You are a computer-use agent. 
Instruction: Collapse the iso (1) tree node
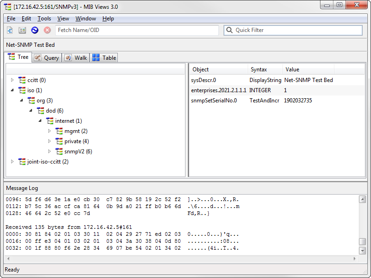[x=13, y=90]
